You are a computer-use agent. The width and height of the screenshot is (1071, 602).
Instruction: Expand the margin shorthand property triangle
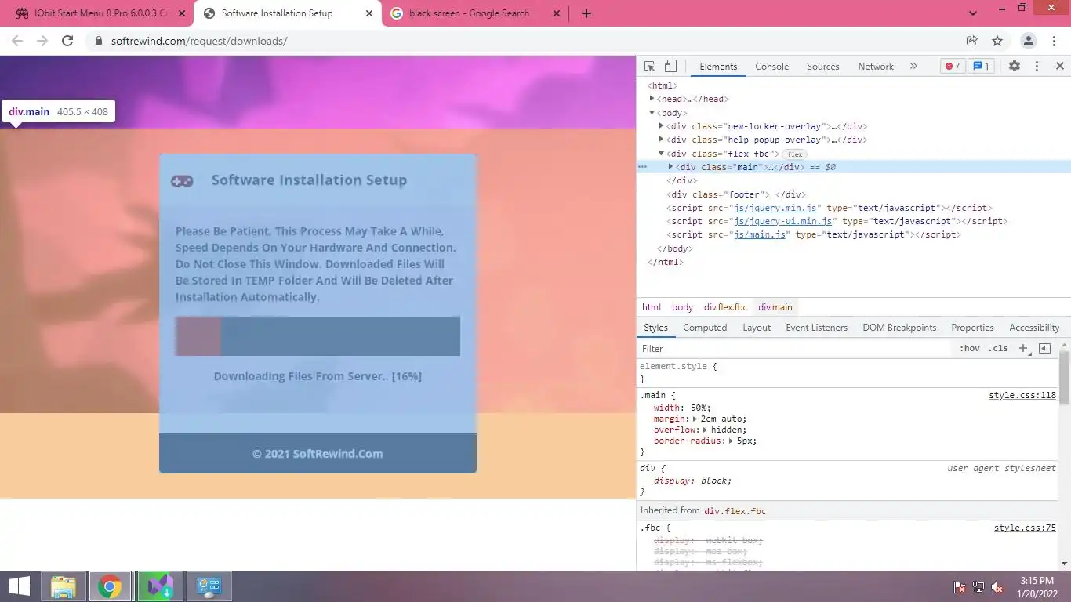pos(695,419)
